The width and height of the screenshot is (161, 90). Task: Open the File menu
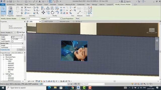pyautogui.click(x=3, y=4)
